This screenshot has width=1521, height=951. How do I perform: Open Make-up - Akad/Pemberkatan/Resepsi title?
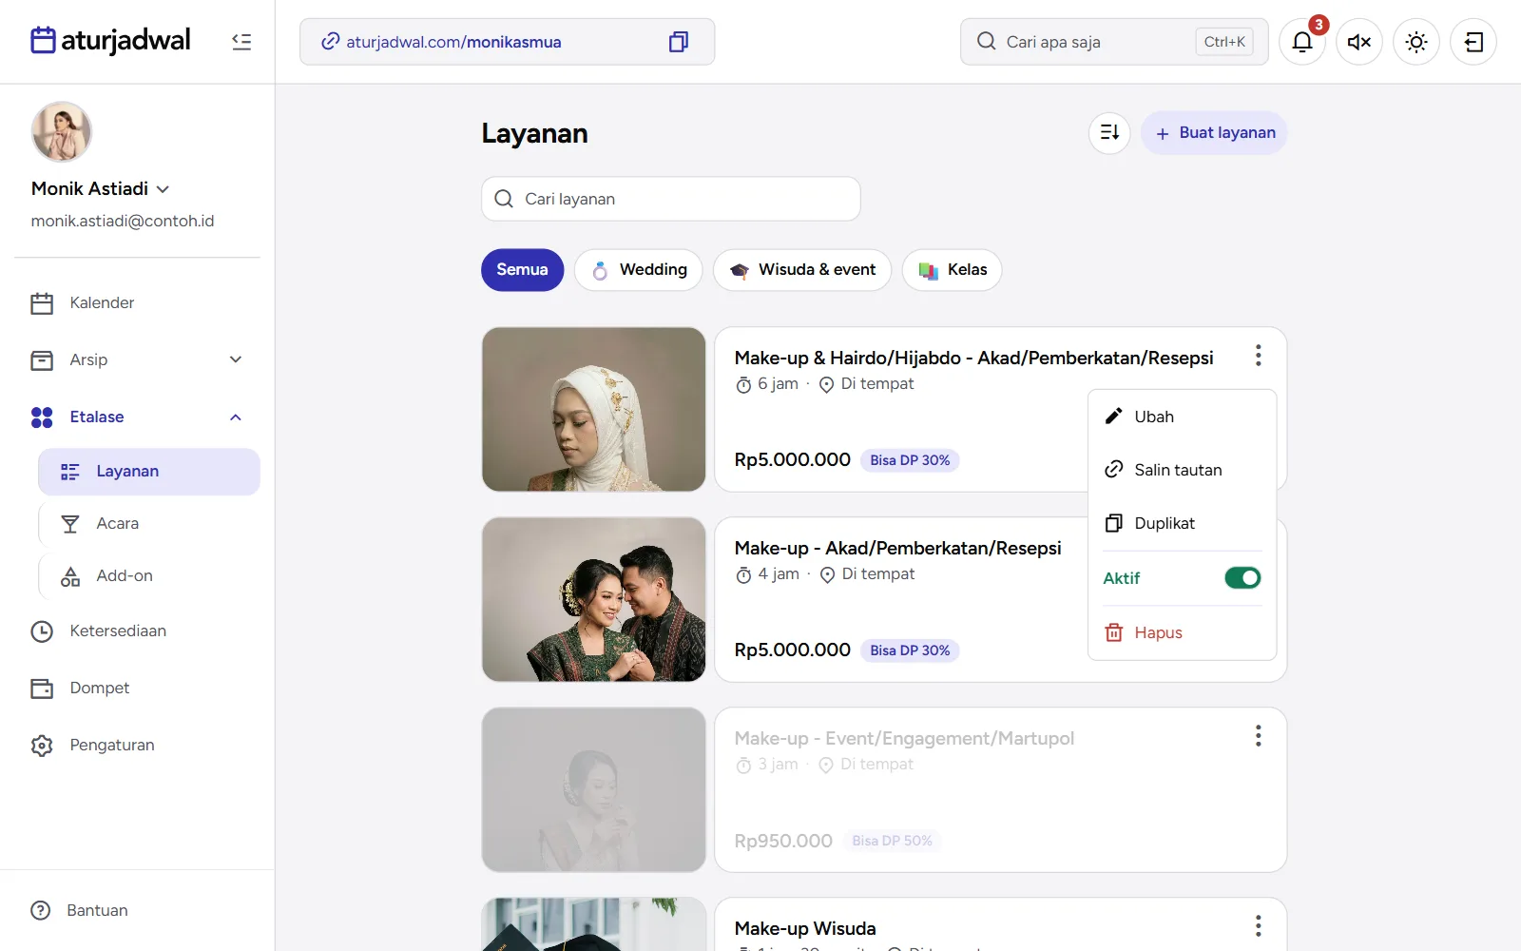[897, 548]
